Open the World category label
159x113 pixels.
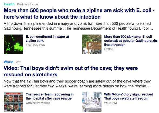pos(9,62)
